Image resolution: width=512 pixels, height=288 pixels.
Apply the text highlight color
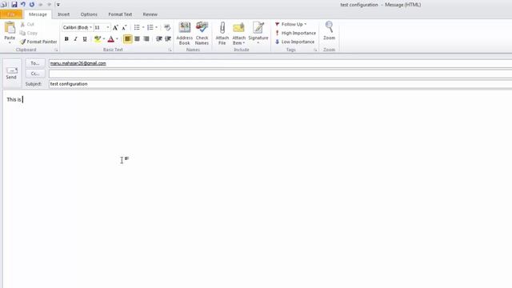[x=98, y=39]
